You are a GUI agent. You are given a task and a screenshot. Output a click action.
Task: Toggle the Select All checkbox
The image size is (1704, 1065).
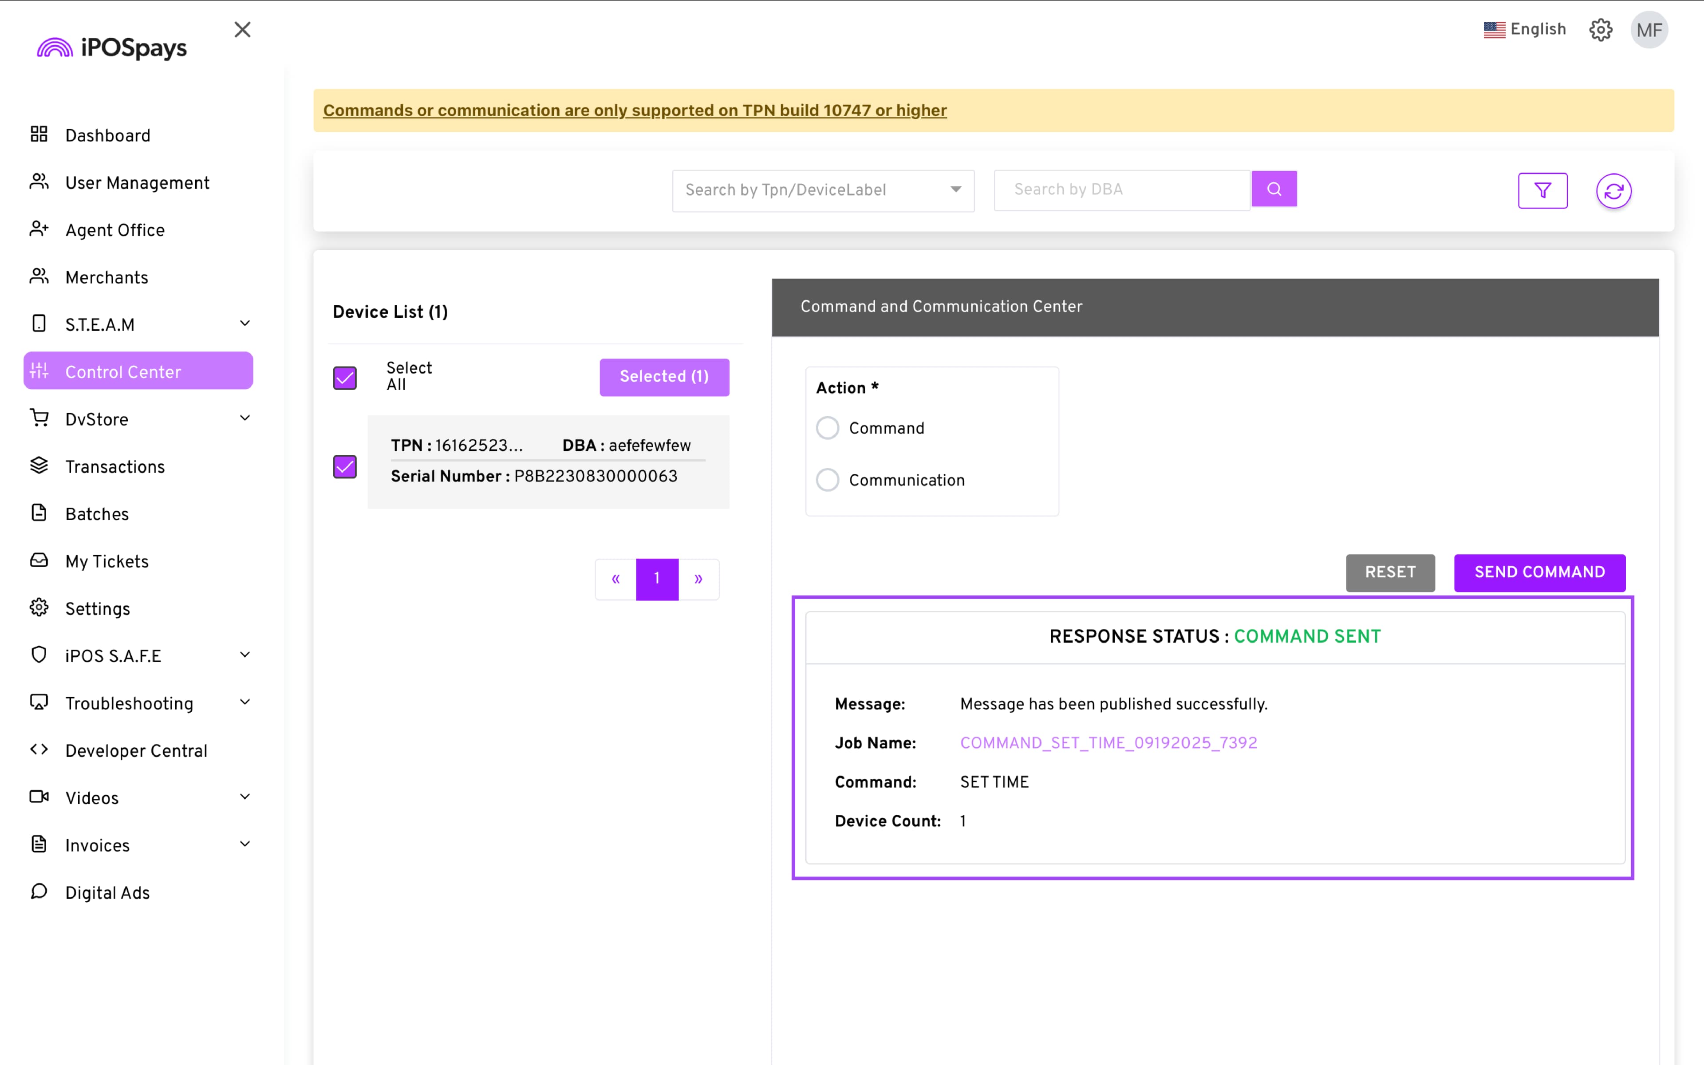(x=345, y=378)
